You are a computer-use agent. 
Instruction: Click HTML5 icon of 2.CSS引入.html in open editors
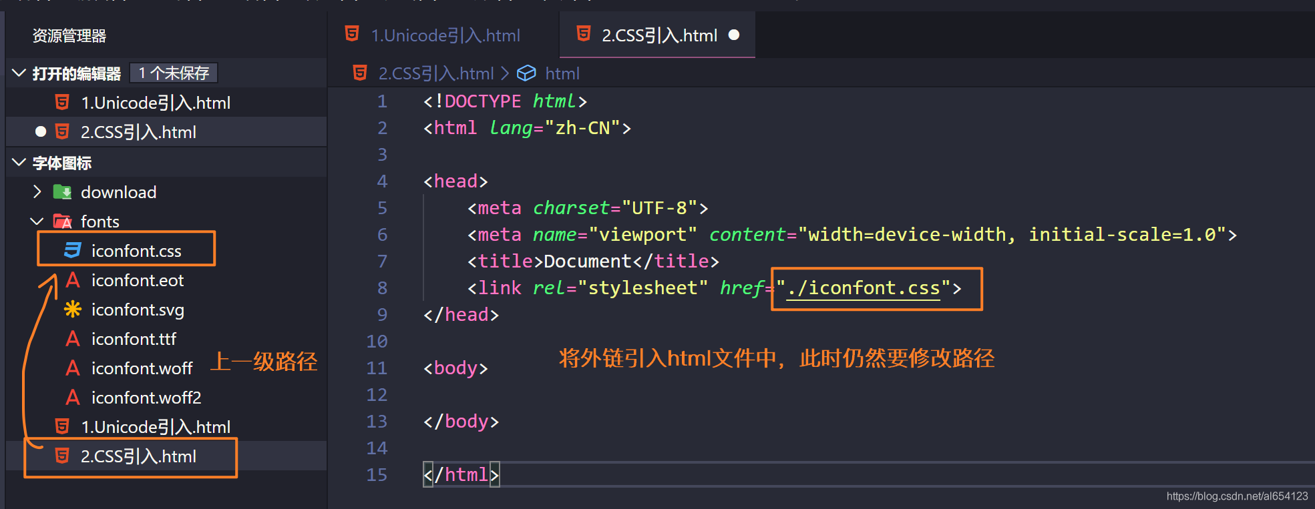point(62,131)
